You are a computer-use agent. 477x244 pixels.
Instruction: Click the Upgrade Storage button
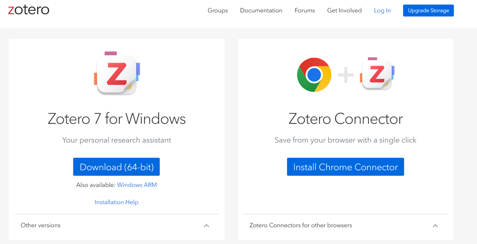tap(428, 10)
